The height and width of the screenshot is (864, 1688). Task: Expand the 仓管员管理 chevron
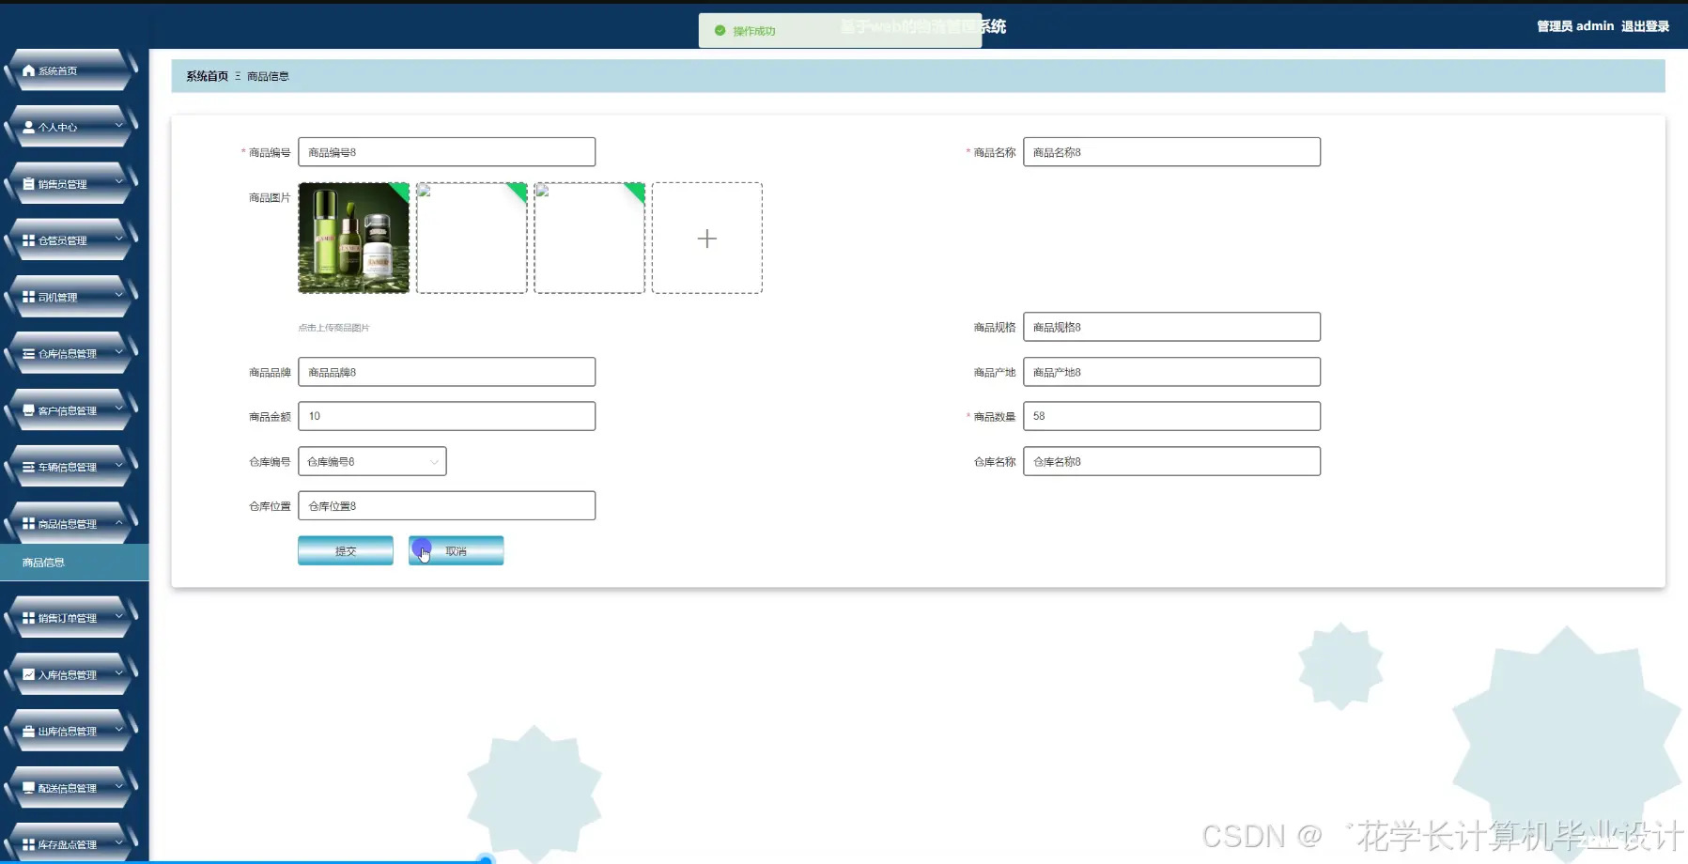point(119,239)
